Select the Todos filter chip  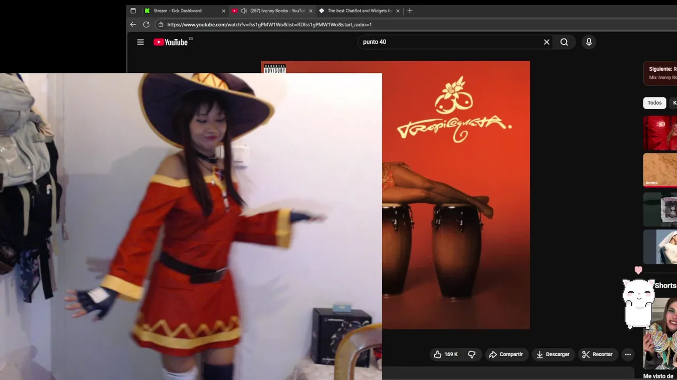point(654,103)
